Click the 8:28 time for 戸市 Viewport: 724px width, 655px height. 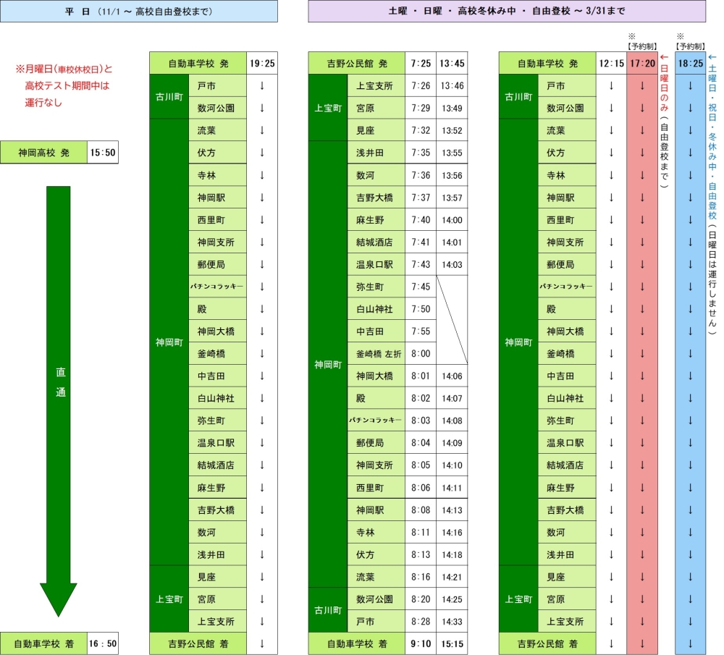click(421, 621)
